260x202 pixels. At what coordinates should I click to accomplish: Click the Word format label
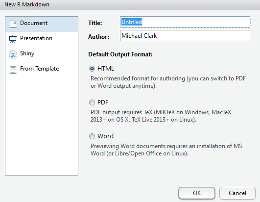point(105,136)
